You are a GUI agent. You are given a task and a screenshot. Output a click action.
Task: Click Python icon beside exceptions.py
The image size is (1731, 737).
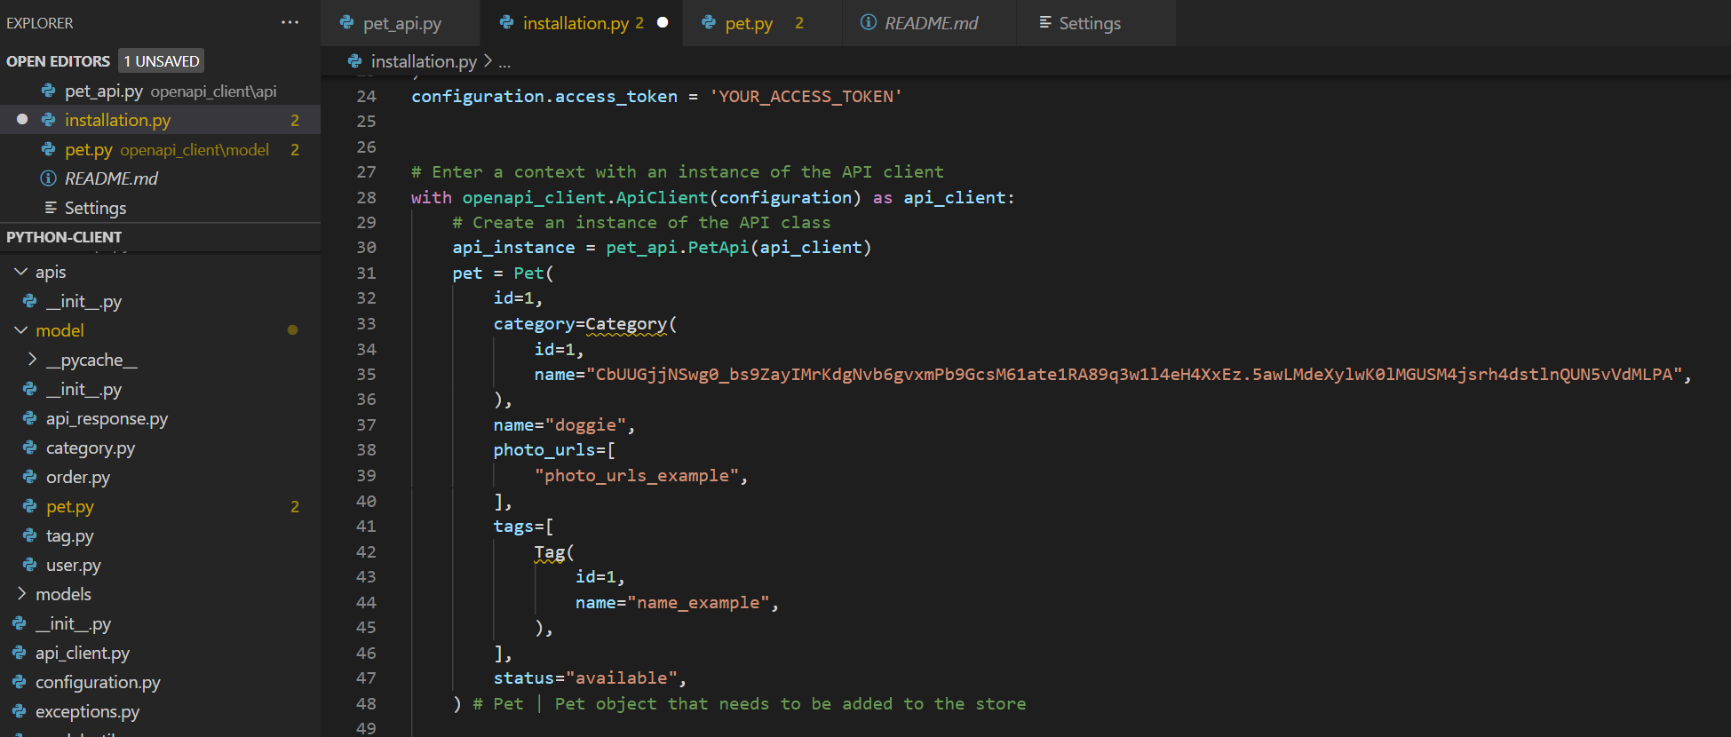click(x=20, y=711)
